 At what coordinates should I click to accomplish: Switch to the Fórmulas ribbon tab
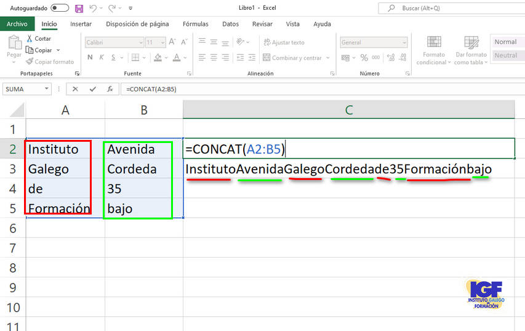click(x=195, y=24)
